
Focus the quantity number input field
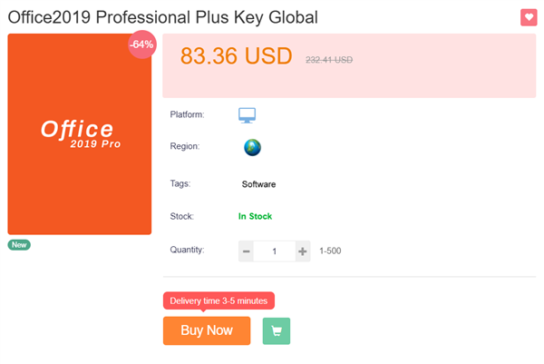tap(275, 251)
